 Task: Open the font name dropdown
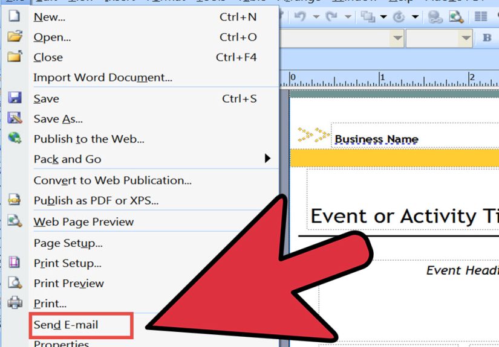397,38
